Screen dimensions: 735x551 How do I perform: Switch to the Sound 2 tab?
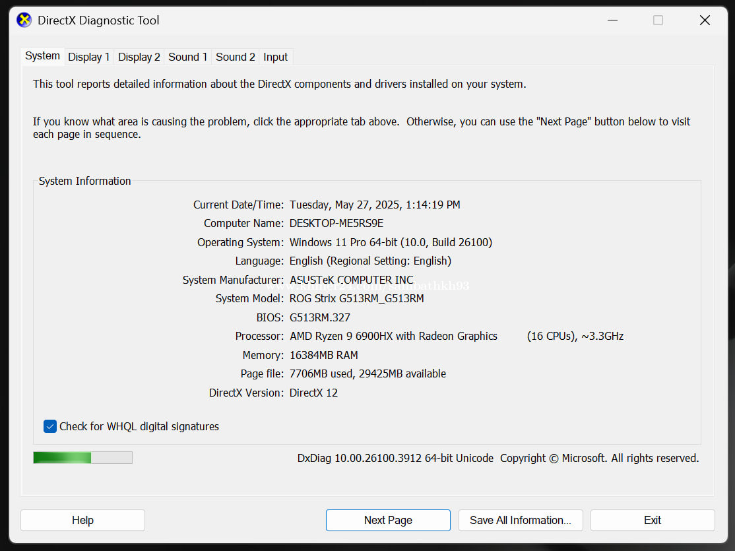point(236,57)
